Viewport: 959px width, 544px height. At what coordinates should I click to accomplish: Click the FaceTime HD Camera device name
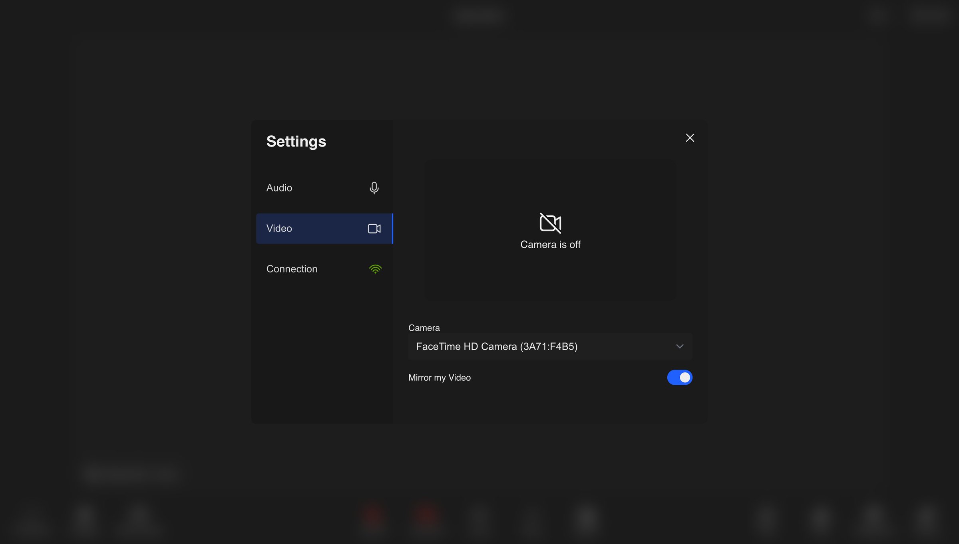pos(497,346)
